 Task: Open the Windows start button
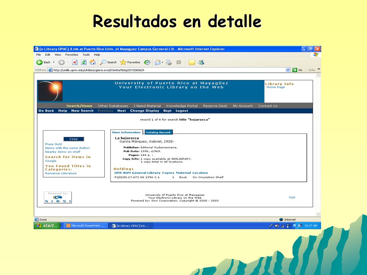tap(47, 226)
